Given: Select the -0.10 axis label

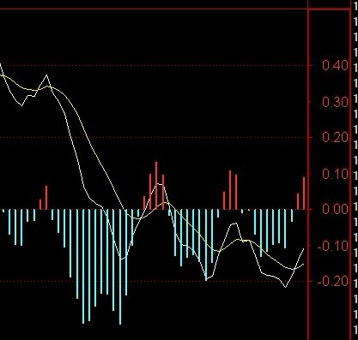Looking at the screenshot, I should pos(333,246).
